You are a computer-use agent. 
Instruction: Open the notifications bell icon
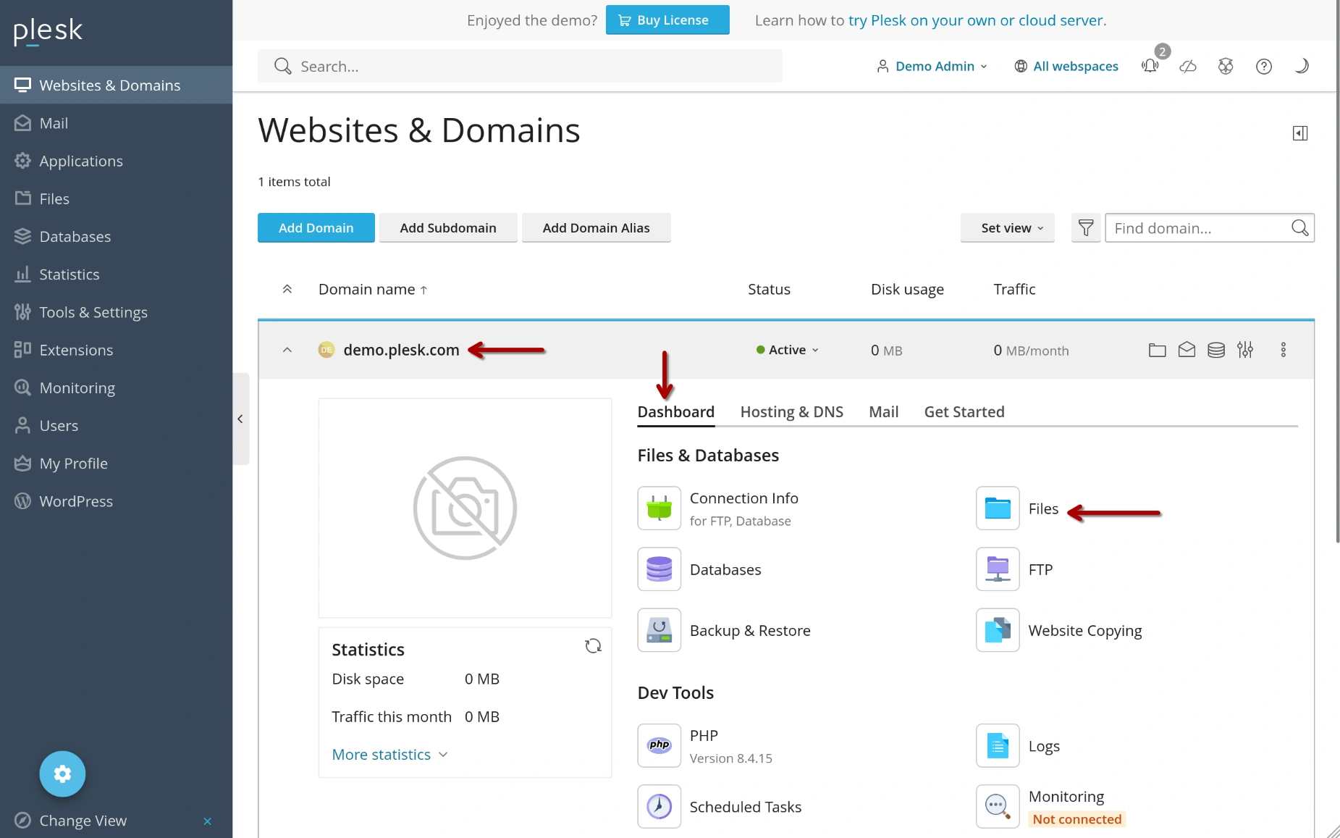[1150, 67]
